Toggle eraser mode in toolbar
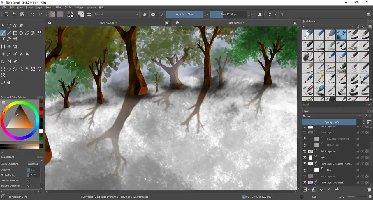This screenshot has height=200, width=373. coord(145,14)
